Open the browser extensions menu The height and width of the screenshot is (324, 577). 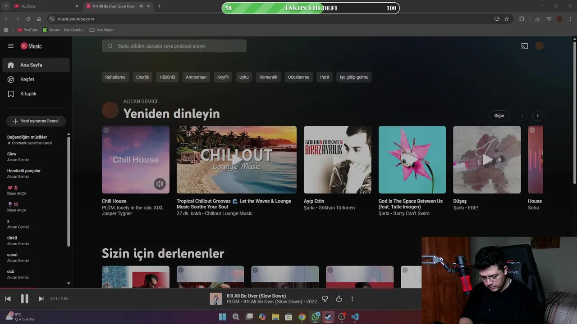tap(522, 19)
